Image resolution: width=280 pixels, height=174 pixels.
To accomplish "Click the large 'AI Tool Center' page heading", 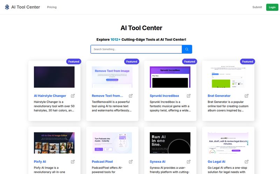I will [x=141, y=28].
